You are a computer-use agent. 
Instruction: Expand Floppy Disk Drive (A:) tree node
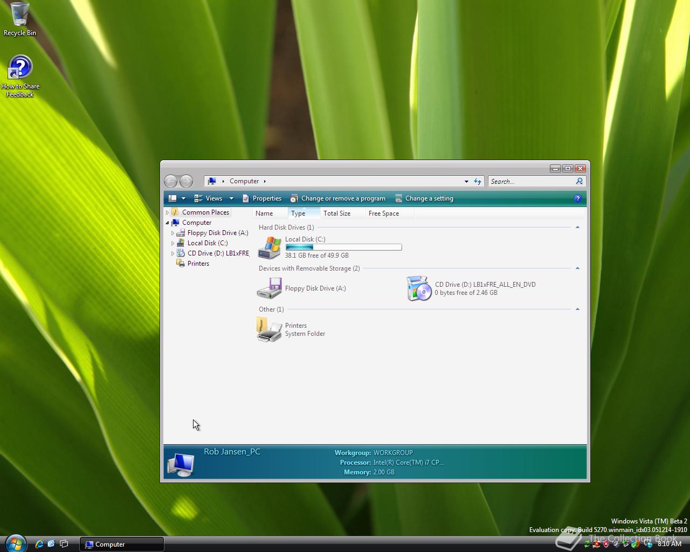pos(172,233)
